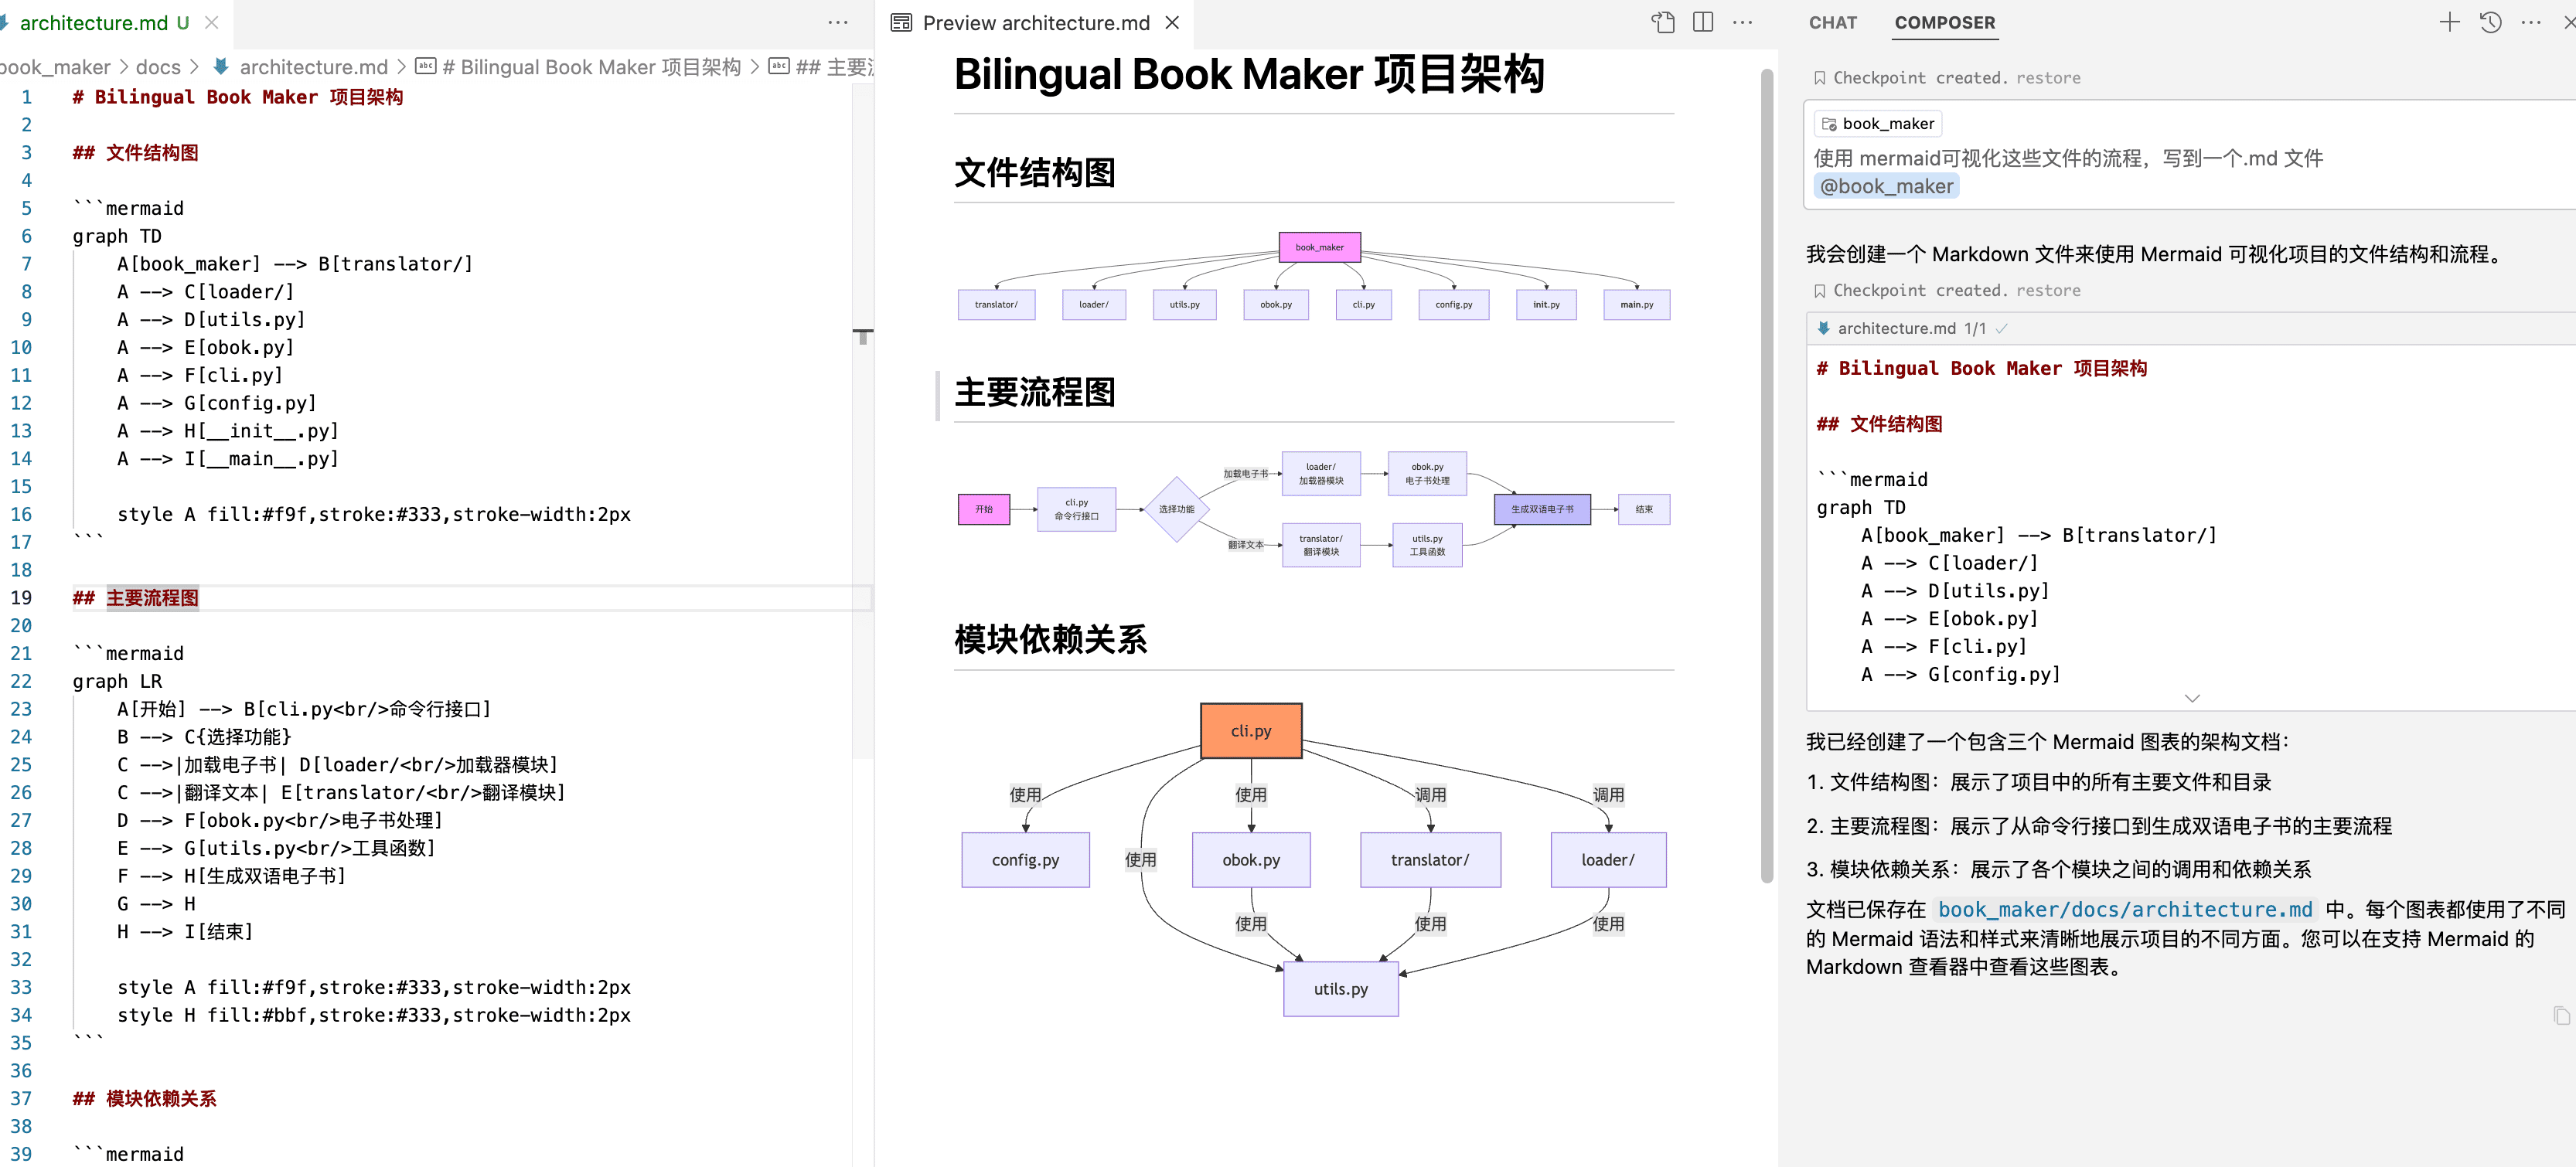
Task: Click the 开始 start node in flowchart
Action: 983,509
